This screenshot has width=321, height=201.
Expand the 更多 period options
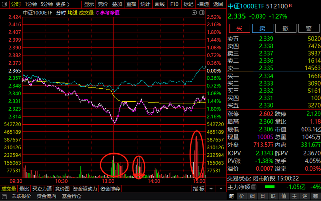[x=62, y=4]
